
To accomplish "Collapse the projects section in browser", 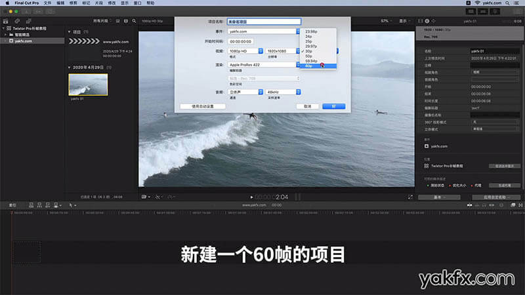I will tap(70, 31).
